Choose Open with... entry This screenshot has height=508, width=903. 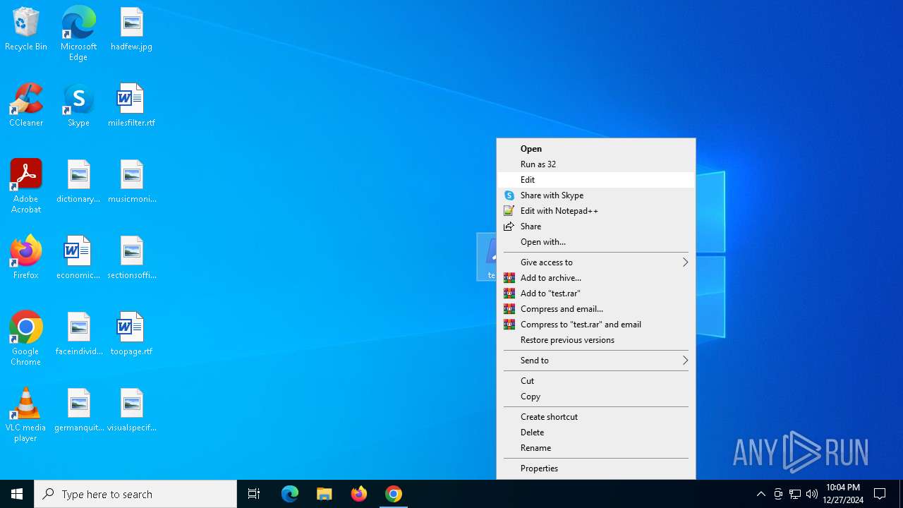[x=596, y=242]
